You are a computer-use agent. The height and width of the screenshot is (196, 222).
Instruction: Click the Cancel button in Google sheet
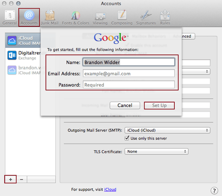click(125, 105)
